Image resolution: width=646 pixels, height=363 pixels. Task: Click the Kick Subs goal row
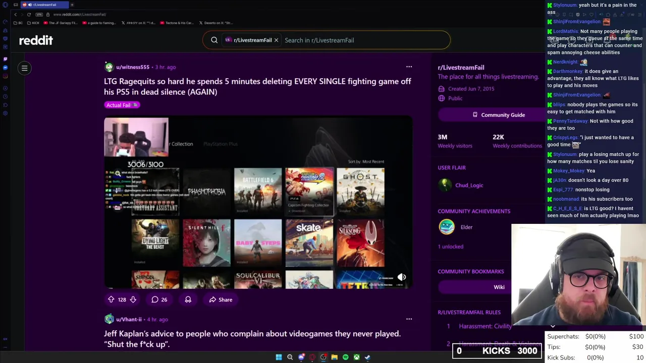pos(595,357)
